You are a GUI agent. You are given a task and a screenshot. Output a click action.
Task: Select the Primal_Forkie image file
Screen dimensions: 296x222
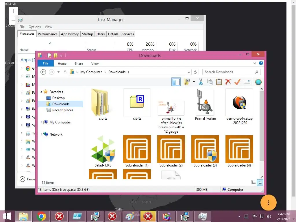coord(205,104)
